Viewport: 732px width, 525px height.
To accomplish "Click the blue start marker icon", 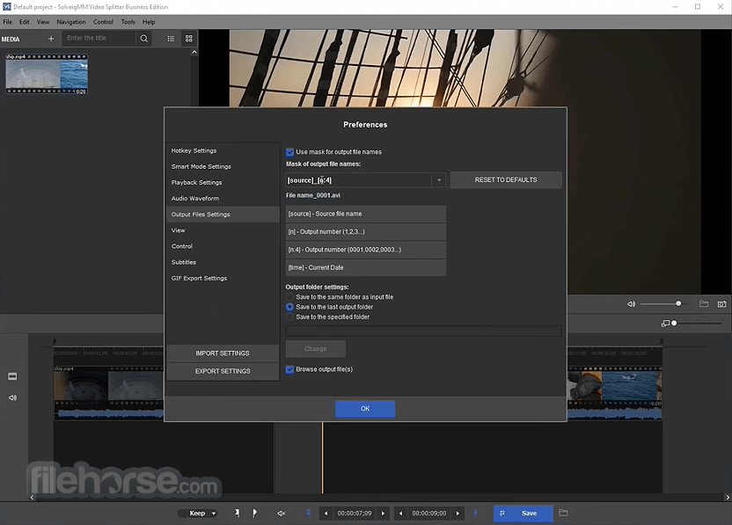I will pyautogui.click(x=309, y=513).
